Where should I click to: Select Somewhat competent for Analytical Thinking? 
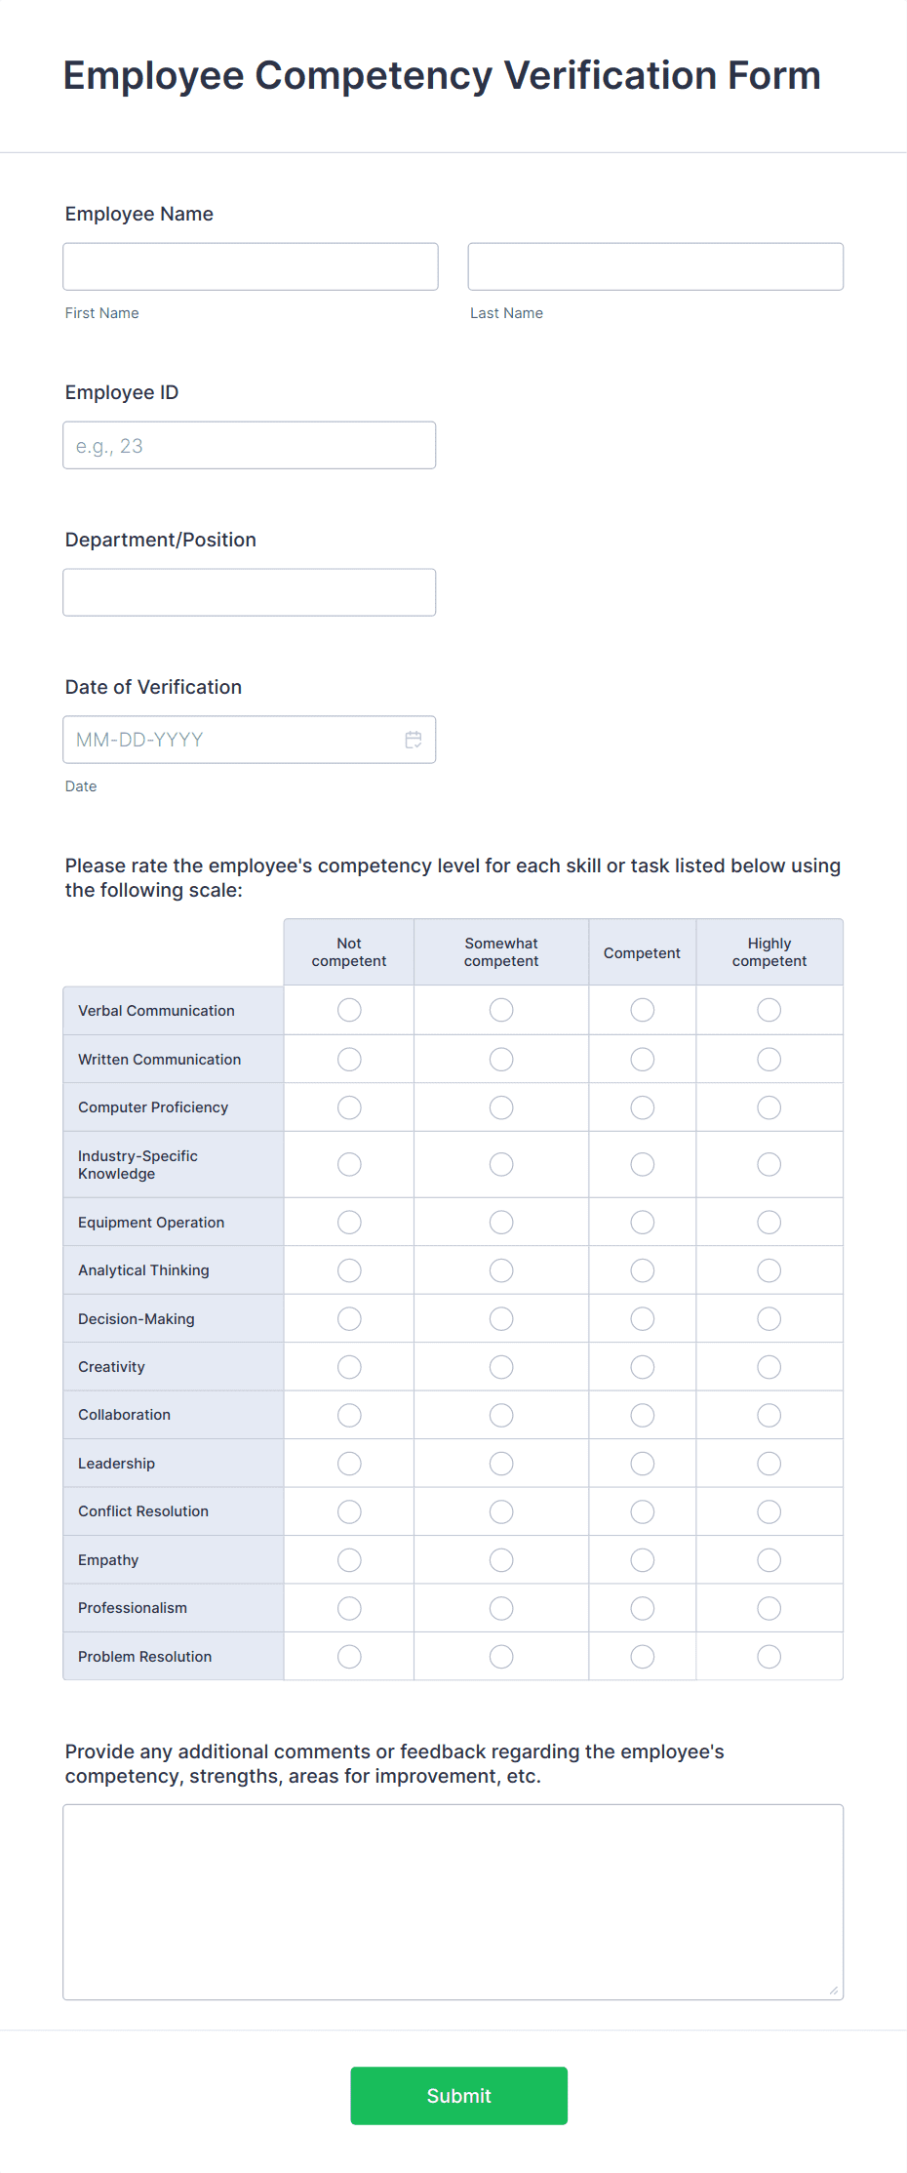click(500, 1269)
